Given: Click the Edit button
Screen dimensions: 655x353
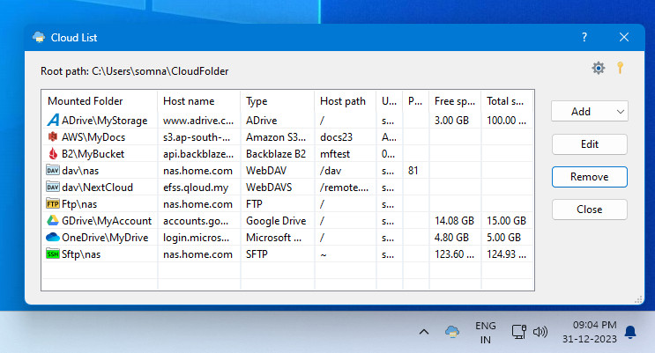Looking at the screenshot, I should pyautogui.click(x=590, y=144).
